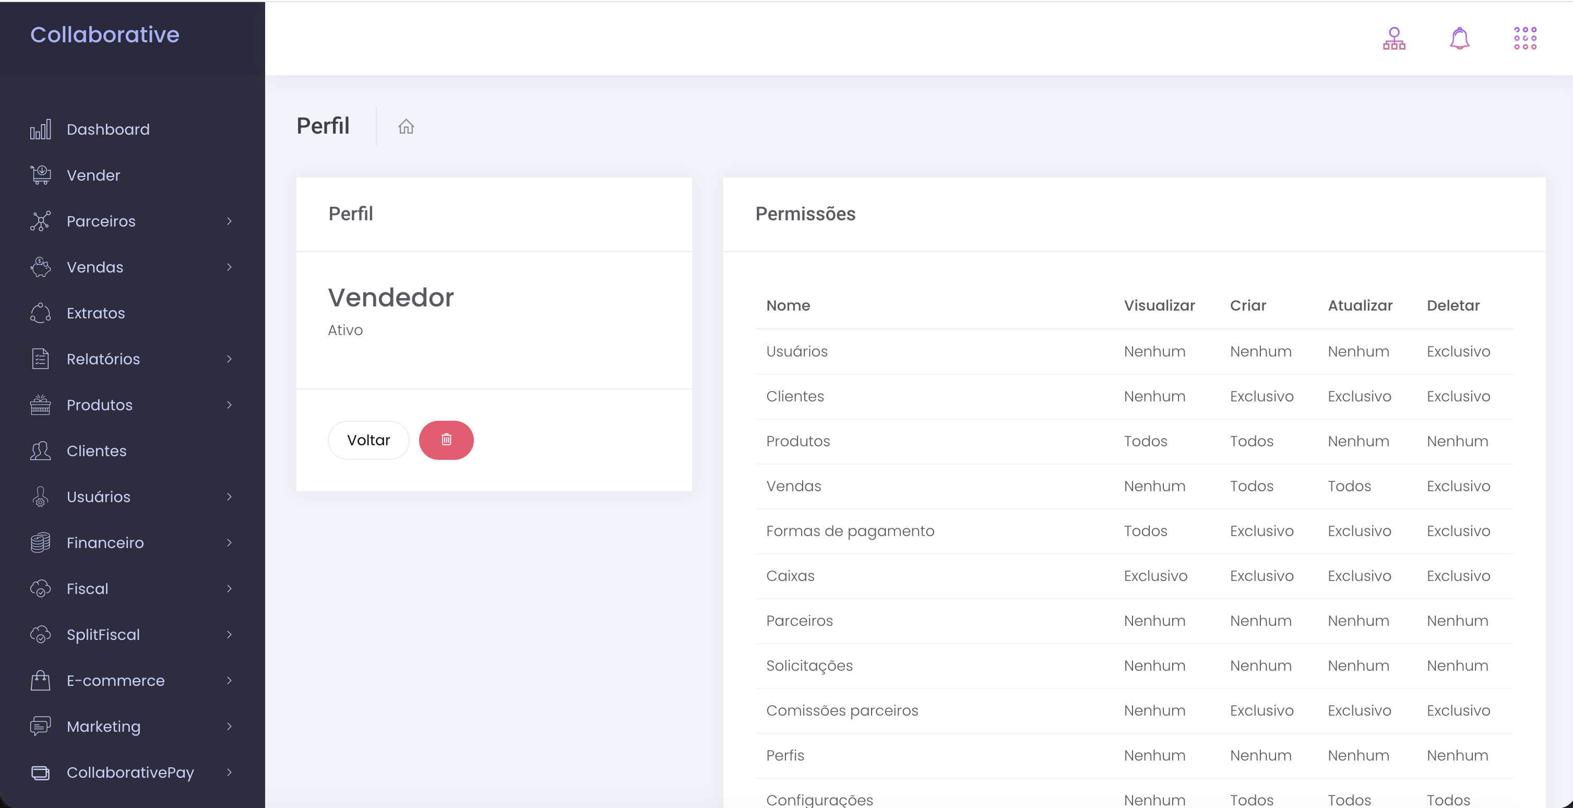Open the Vender menu item
This screenshot has height=808, width=1573.
pyautogui.click(x=93, y=175)
